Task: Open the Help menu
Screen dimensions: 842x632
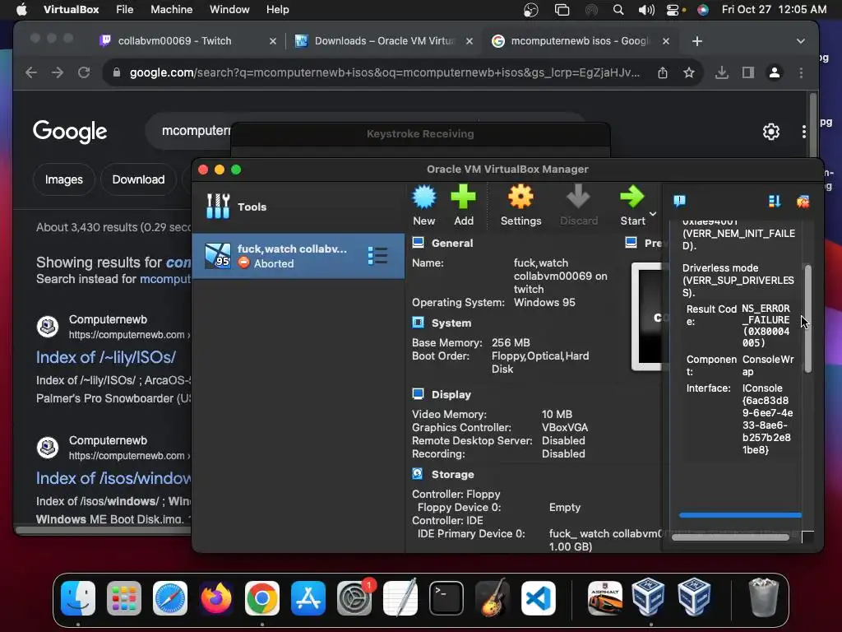Action: (x=278, y=10)
